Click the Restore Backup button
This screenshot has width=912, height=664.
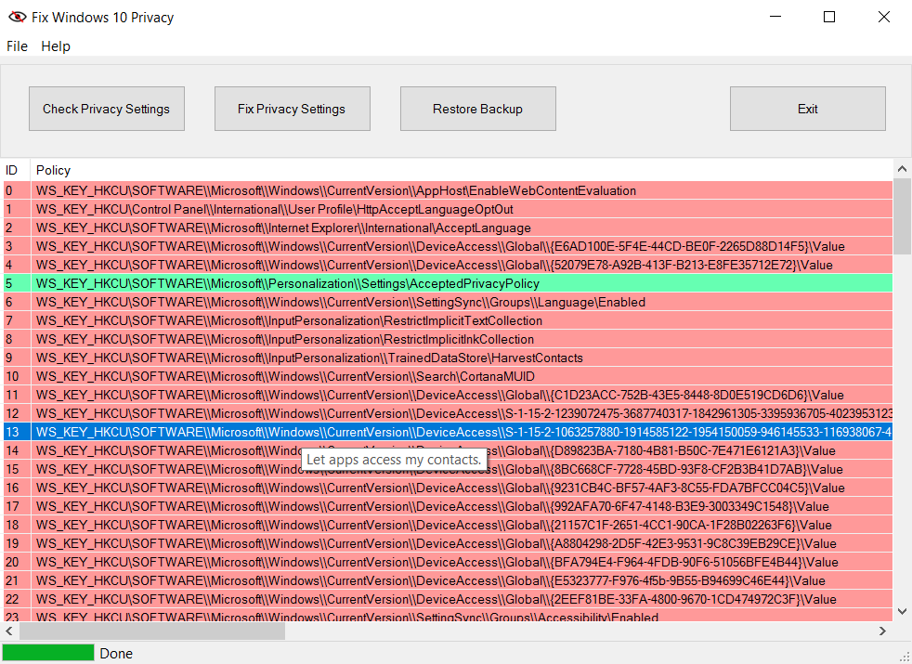[x=477, y=109]
